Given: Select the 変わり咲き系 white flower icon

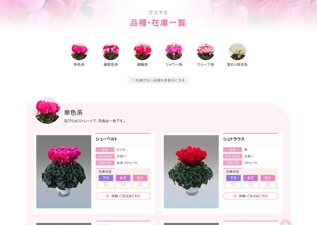Looking at the screenshot, I should (237, 51).
